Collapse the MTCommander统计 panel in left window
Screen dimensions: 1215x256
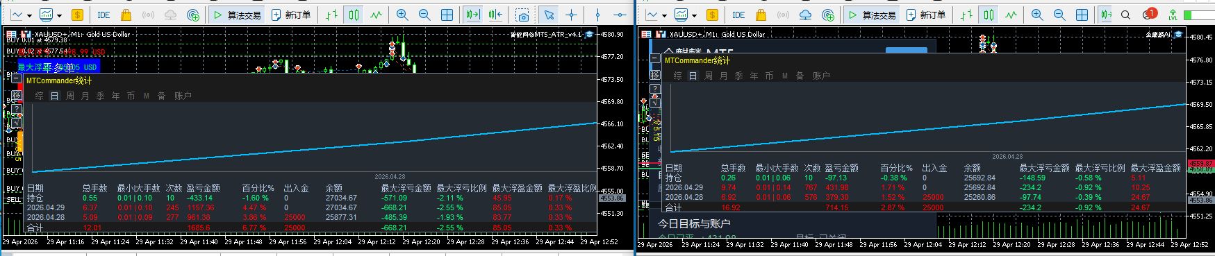coord(17,78)
